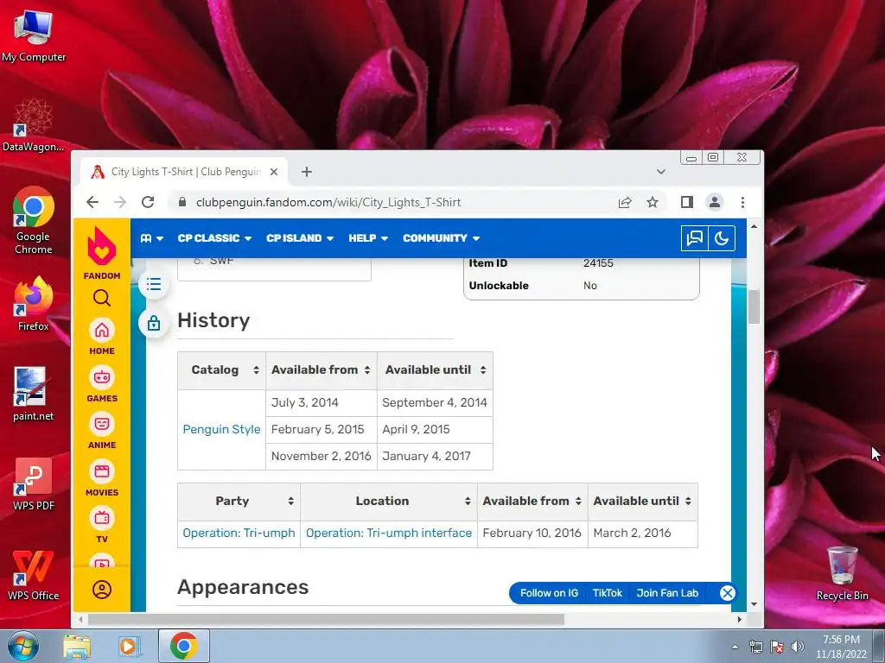This screenshot has height=663, width=885.
Task: Select the City Lights T-Shirt tab
Action: (x=183, y=172)
